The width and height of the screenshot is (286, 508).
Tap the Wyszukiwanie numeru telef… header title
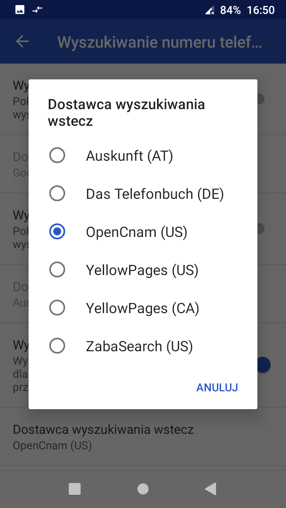pos(160,42)
